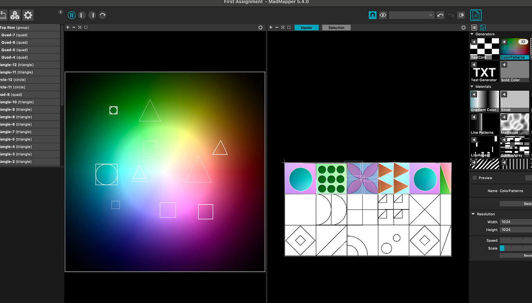Adjust the Scale slider
This screenshot has width=532, height=303.
(x=516, y=248)
